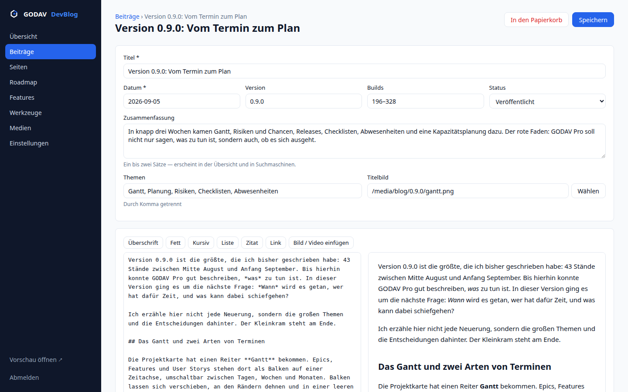
Task: Click the Wählen image picker button
Action: 588,191
